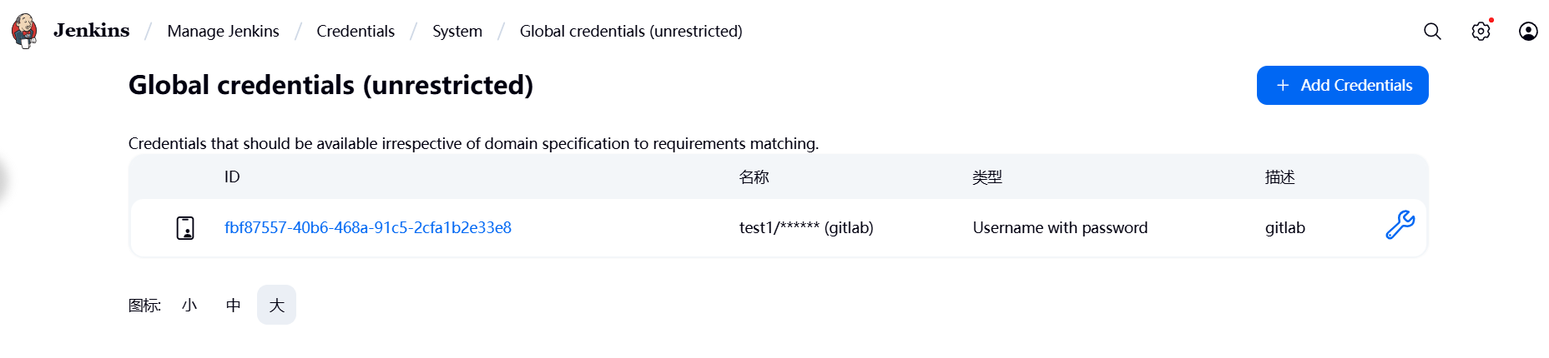Image resolution: width=1549 pixels, height=358 pixels.
Task: Open Manage Jenkins gear icon
Action: tap(1481, 32)
